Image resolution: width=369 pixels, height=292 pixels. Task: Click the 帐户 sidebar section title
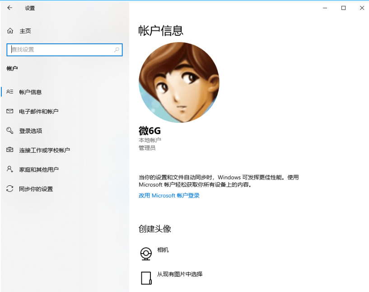click(x=12, y=69)
